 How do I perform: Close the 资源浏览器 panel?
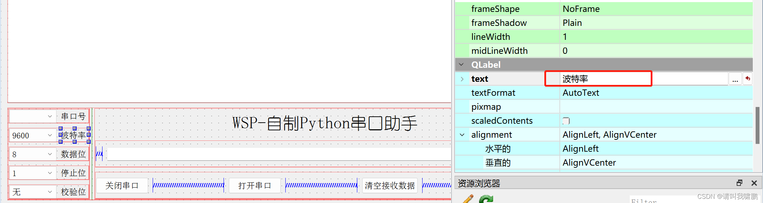(754, 183)
